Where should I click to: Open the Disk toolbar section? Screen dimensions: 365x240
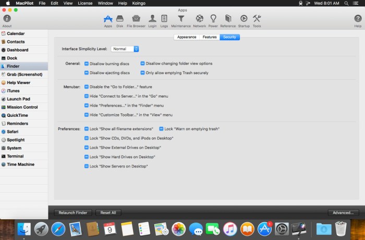point(120,20)
